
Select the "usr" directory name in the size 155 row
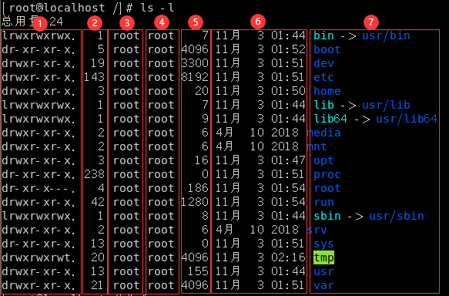(x=324, y=271)
